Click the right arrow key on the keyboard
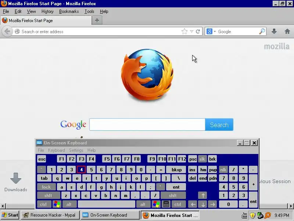Screen dimensions: 294x221 tap(212, 204)
